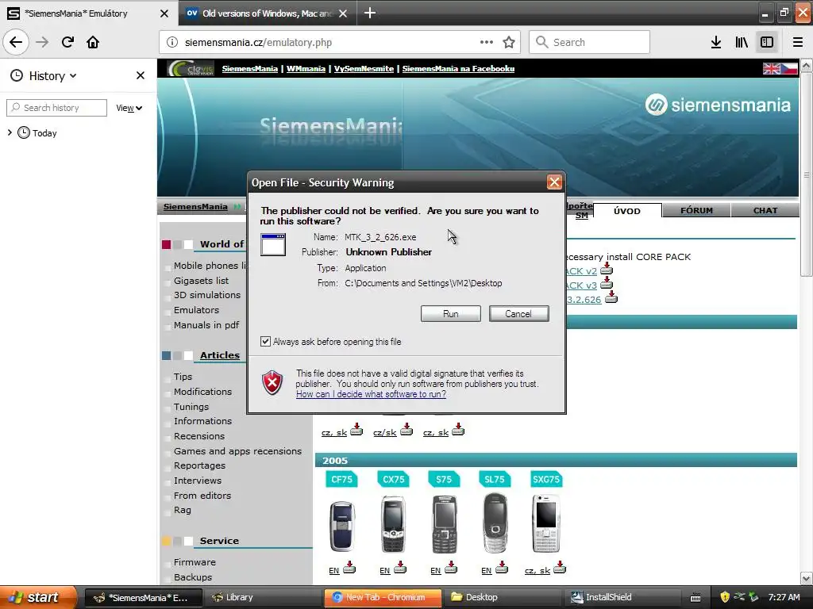This screenshot has width=813, height=609.
Task: Switch to New Tab - Chromium taskbar item
Action: 383,597
